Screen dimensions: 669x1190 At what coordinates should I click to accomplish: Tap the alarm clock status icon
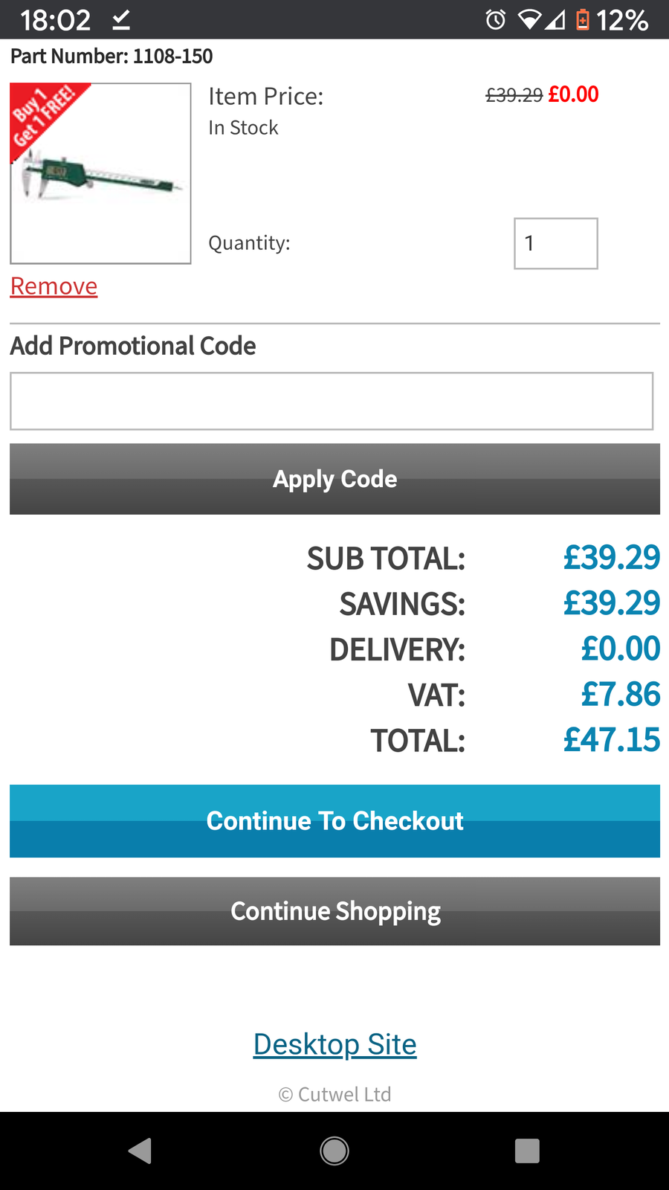click(x=496, y=19)
